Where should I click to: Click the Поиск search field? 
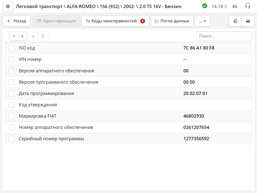pos(224,36)
